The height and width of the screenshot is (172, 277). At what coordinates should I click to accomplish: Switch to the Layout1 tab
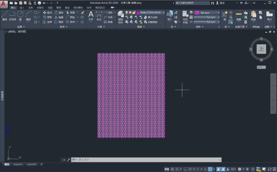click(x=18, y=164)
